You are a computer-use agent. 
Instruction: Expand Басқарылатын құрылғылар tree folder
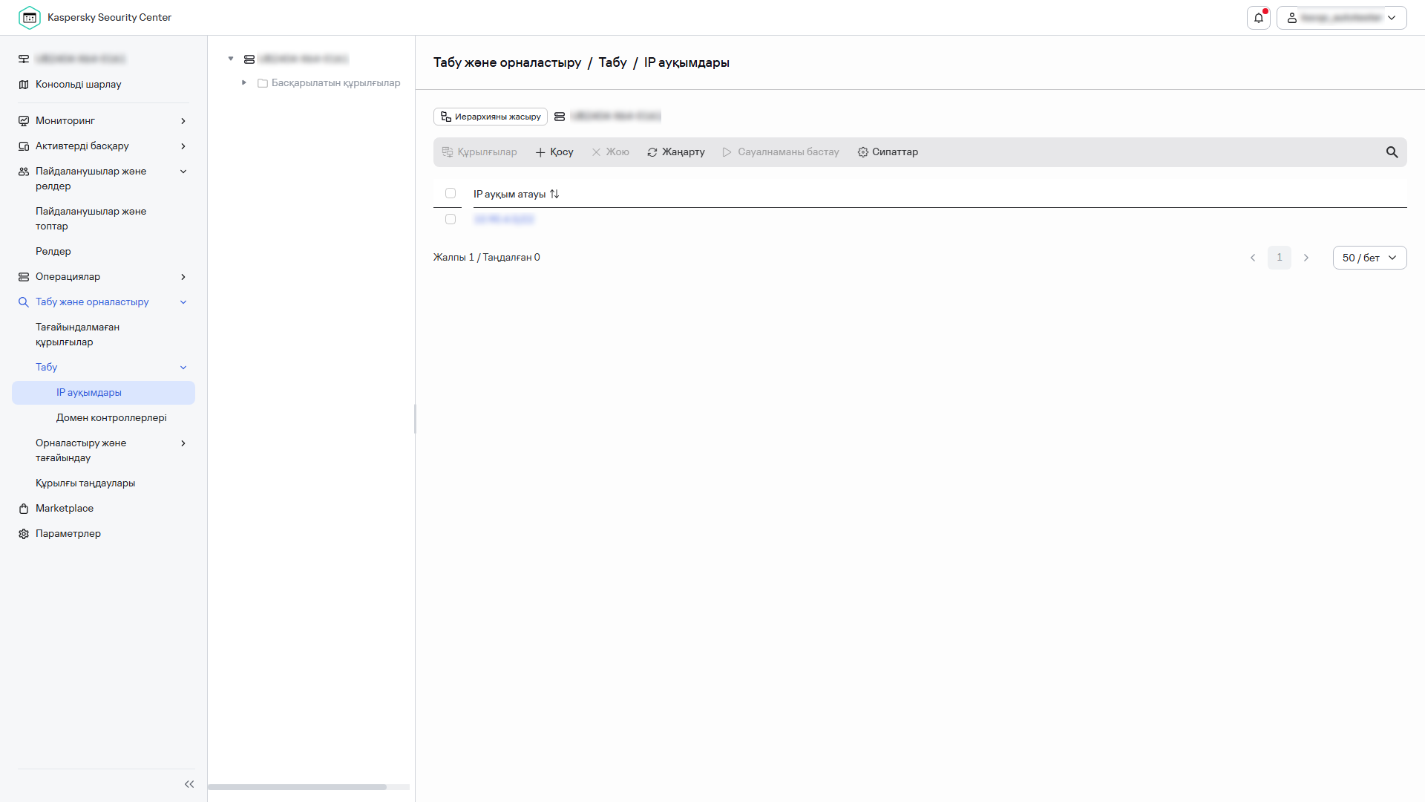click(244, 82)
